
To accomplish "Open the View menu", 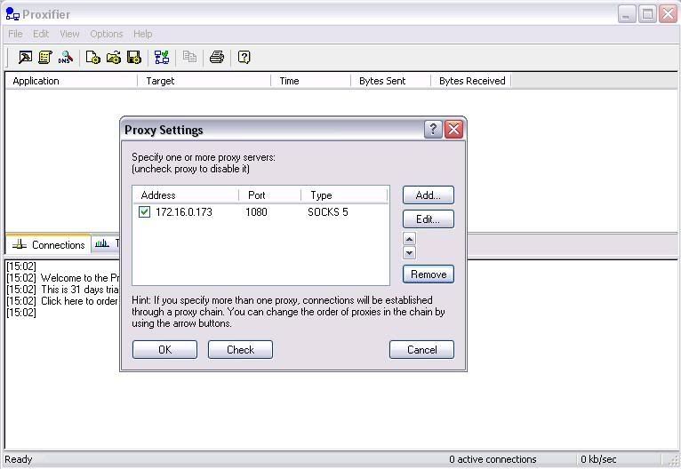I will tap(69, 34).
